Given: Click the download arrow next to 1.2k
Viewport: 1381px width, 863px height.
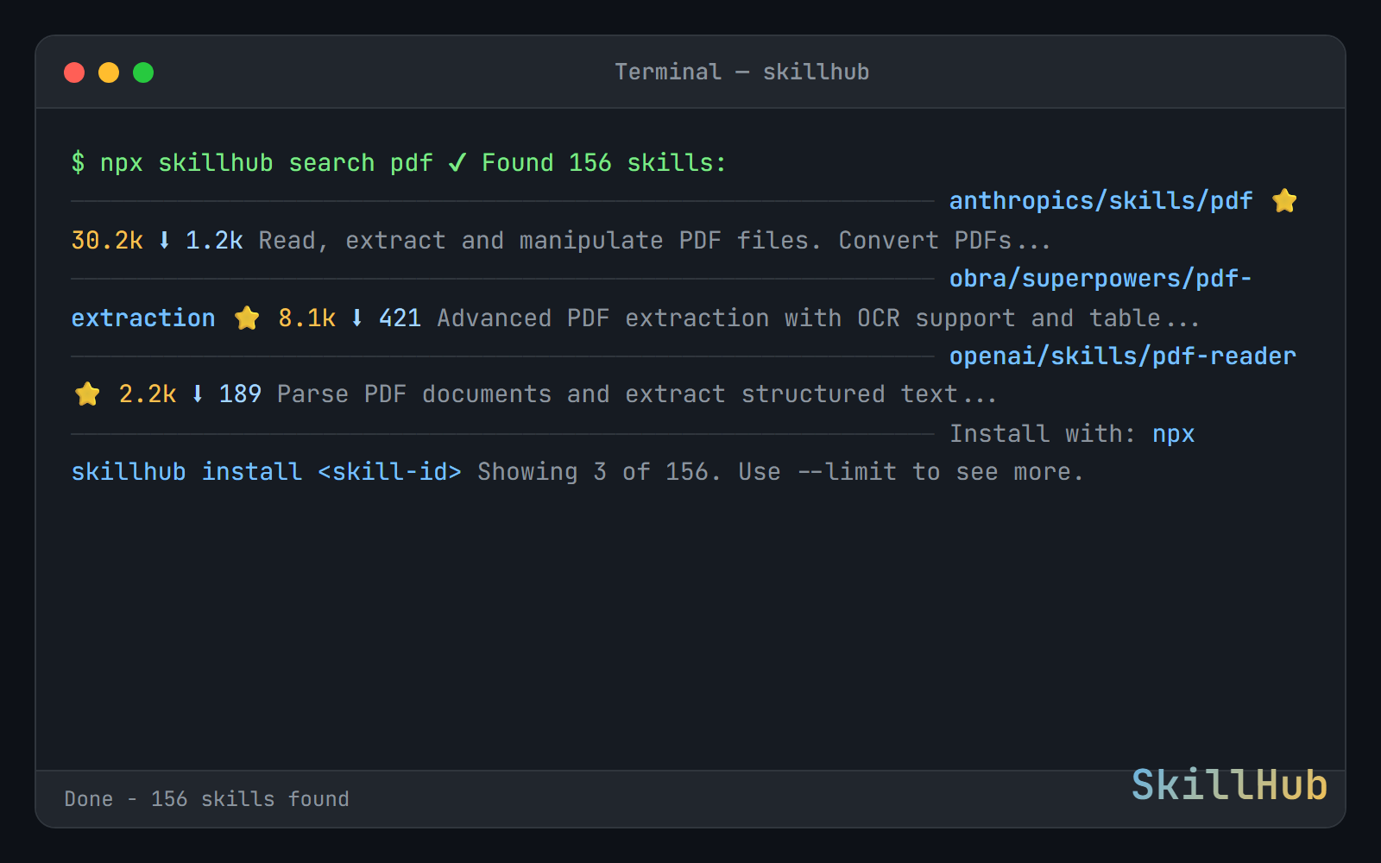Looking at the screenshot, I should 163,241.
